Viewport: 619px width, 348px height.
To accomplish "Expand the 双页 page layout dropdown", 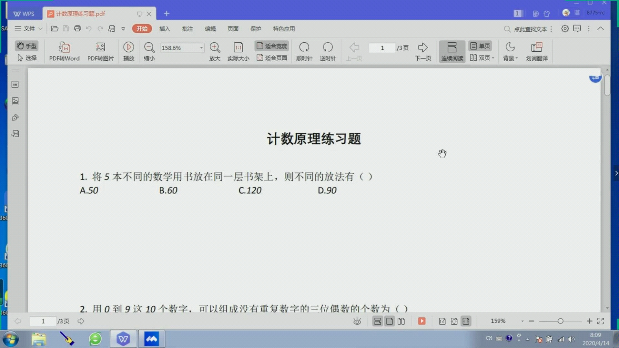I will pos(493,58).
